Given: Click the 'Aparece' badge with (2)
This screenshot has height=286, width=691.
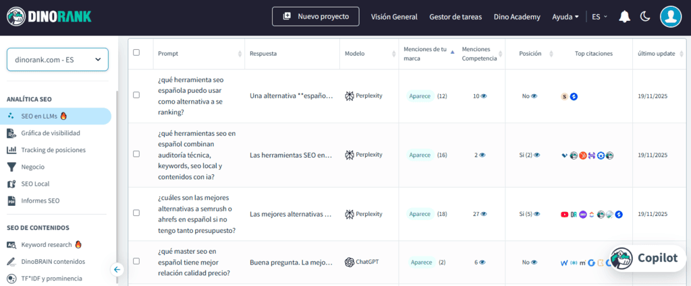Looking at the screenshot, I should (x=422, y=262).
